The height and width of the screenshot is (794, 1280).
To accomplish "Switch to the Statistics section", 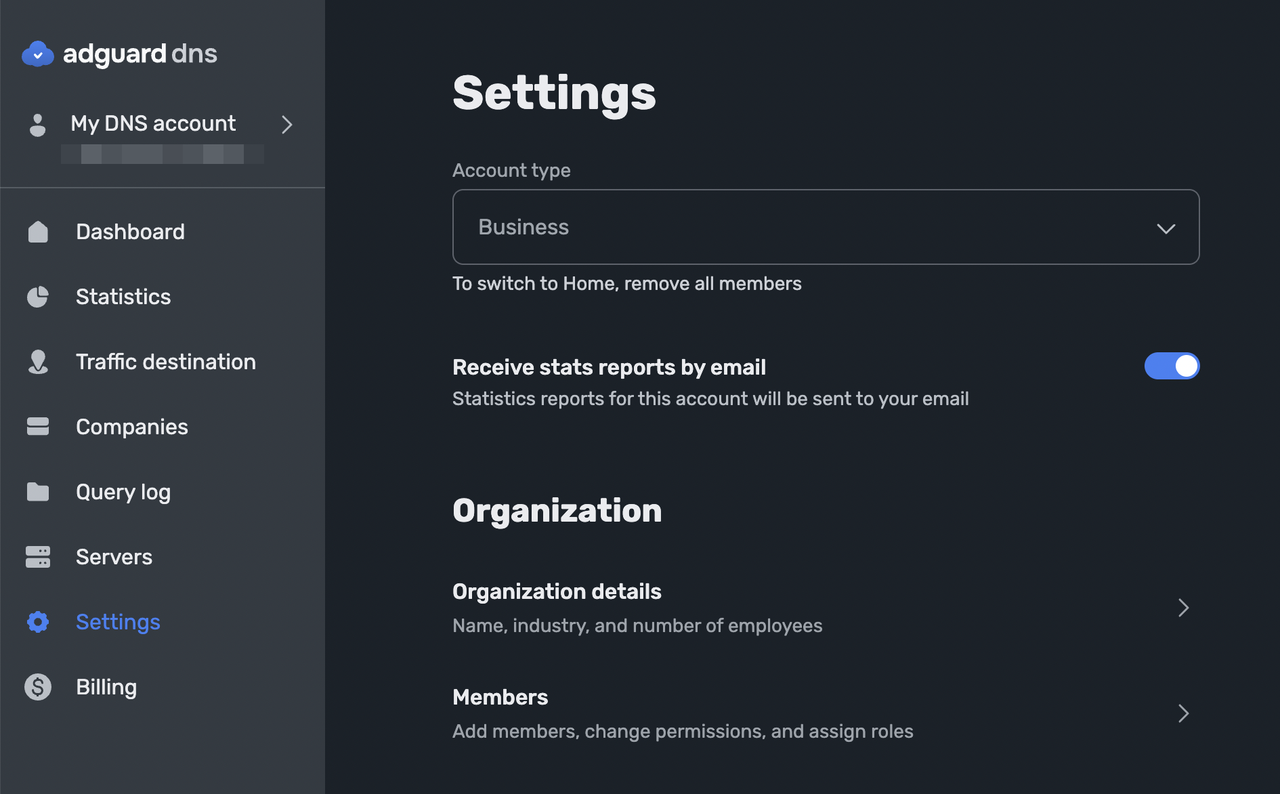I will [x=123, y=296].
